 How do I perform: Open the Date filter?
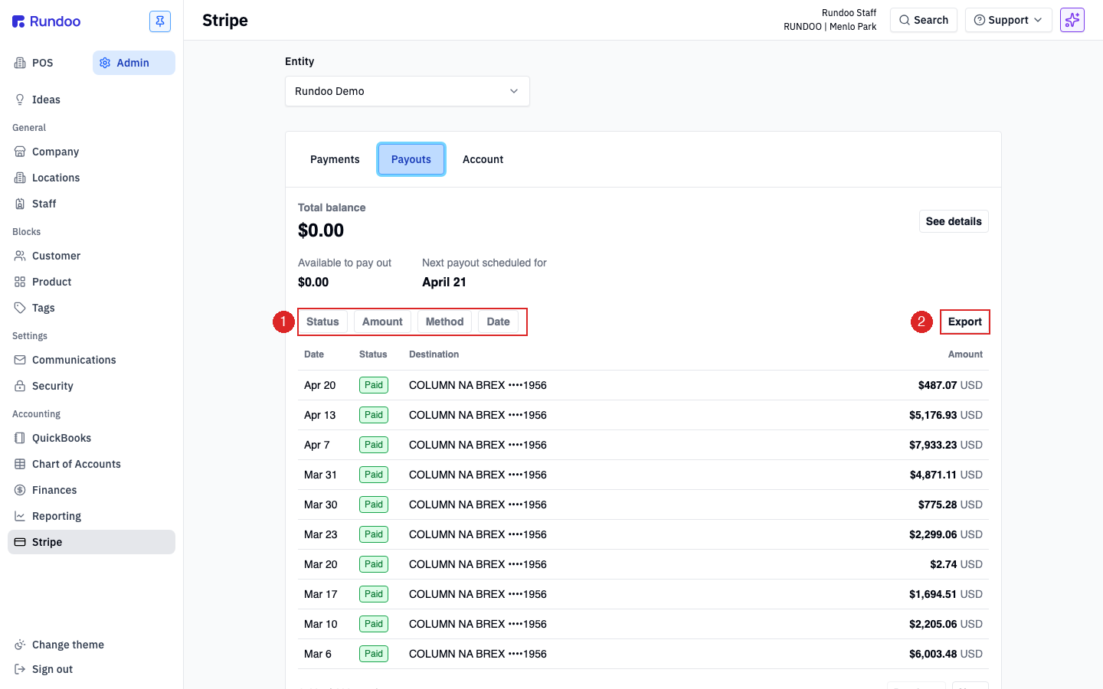tap(498, 322)
